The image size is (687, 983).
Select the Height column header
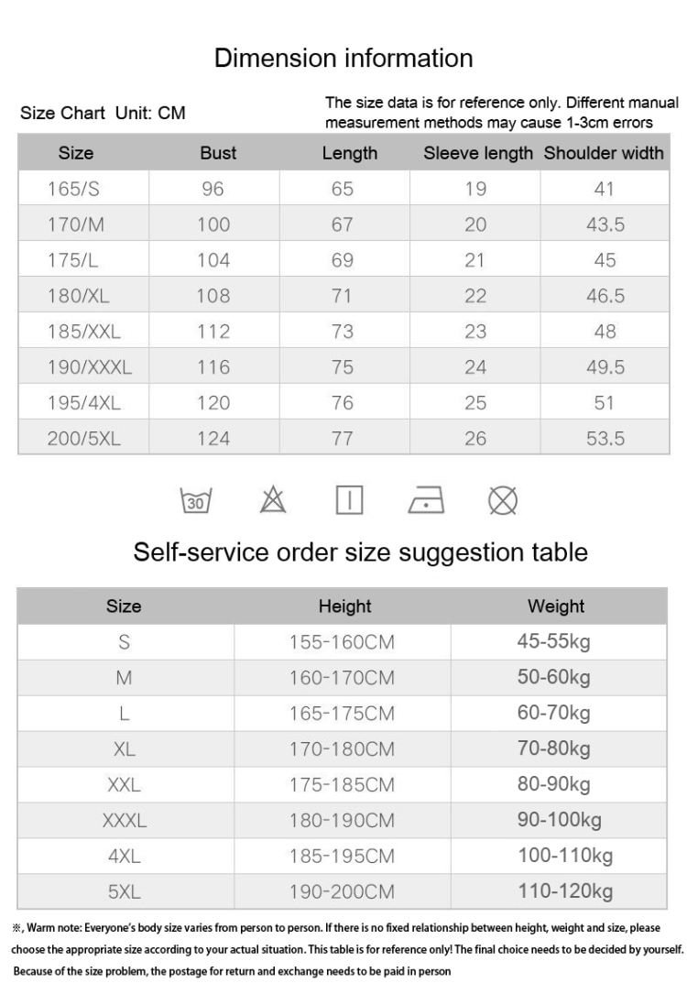344,606
